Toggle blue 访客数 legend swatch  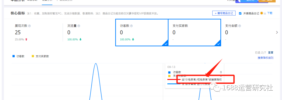(x=13, y=56)
